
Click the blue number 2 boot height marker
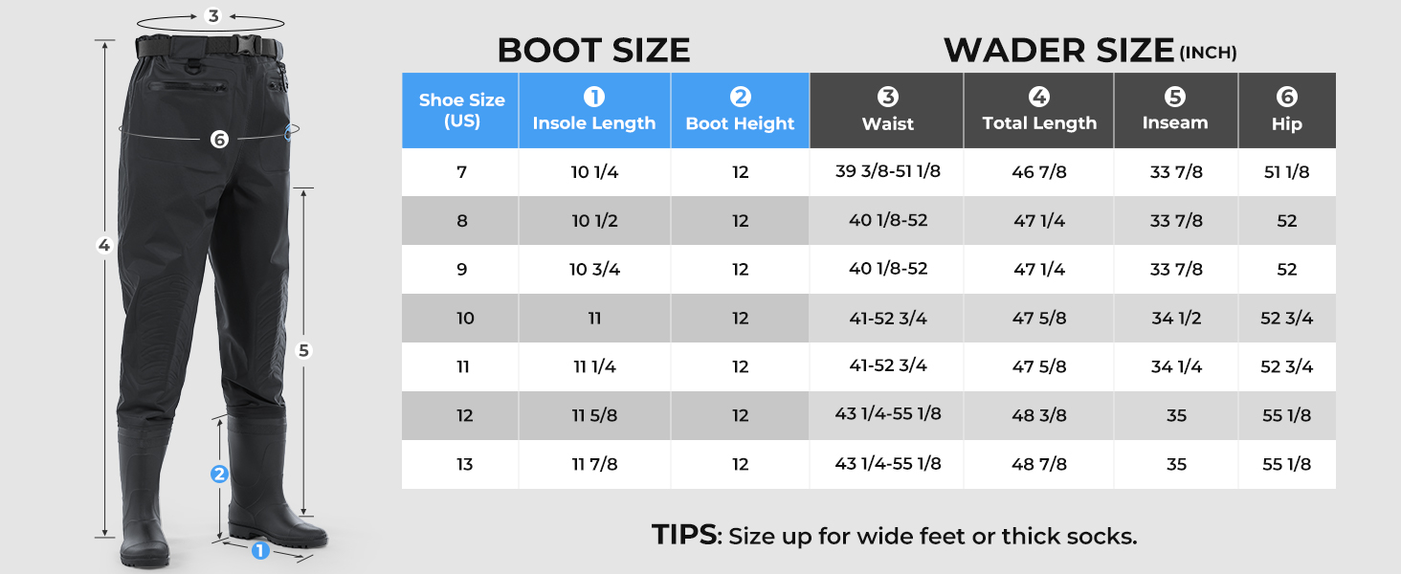(219, 474)
